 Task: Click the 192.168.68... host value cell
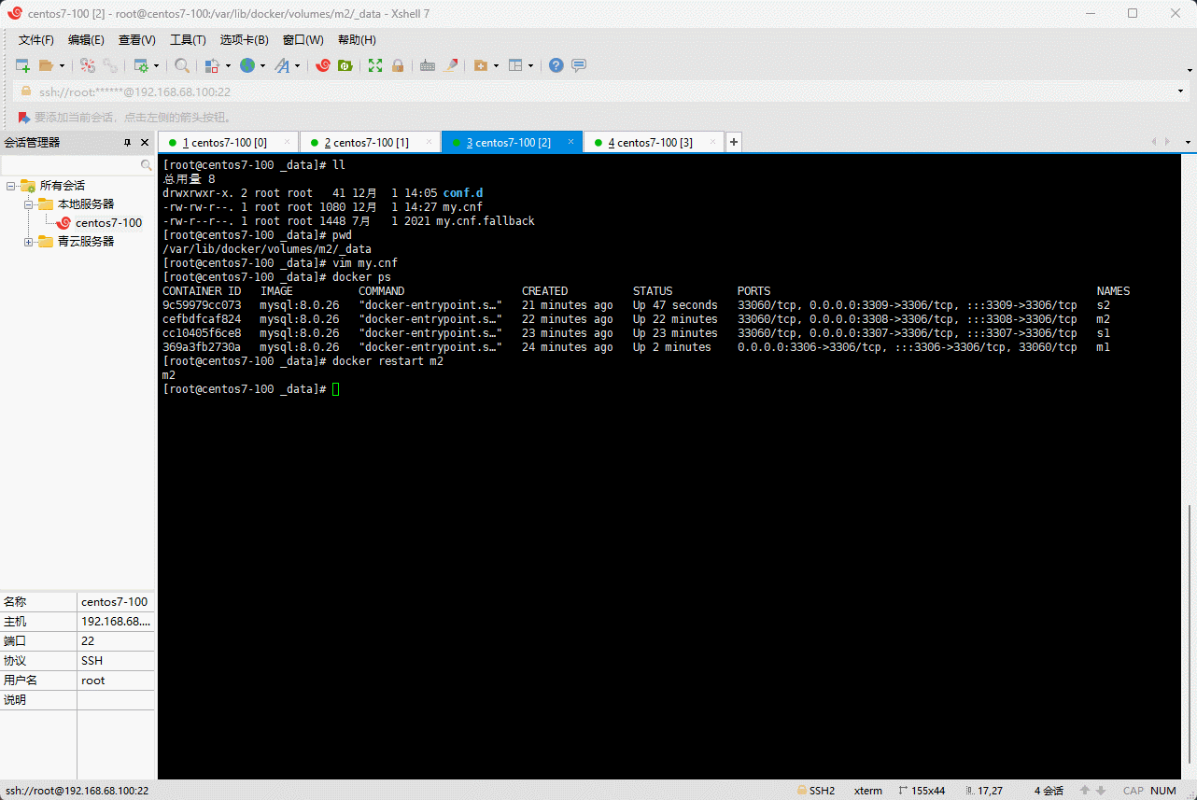click(116, 622)
